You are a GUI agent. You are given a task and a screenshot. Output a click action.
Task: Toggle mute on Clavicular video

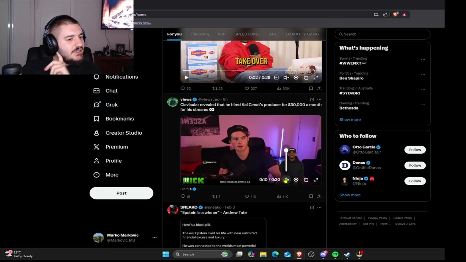(286, 180)
